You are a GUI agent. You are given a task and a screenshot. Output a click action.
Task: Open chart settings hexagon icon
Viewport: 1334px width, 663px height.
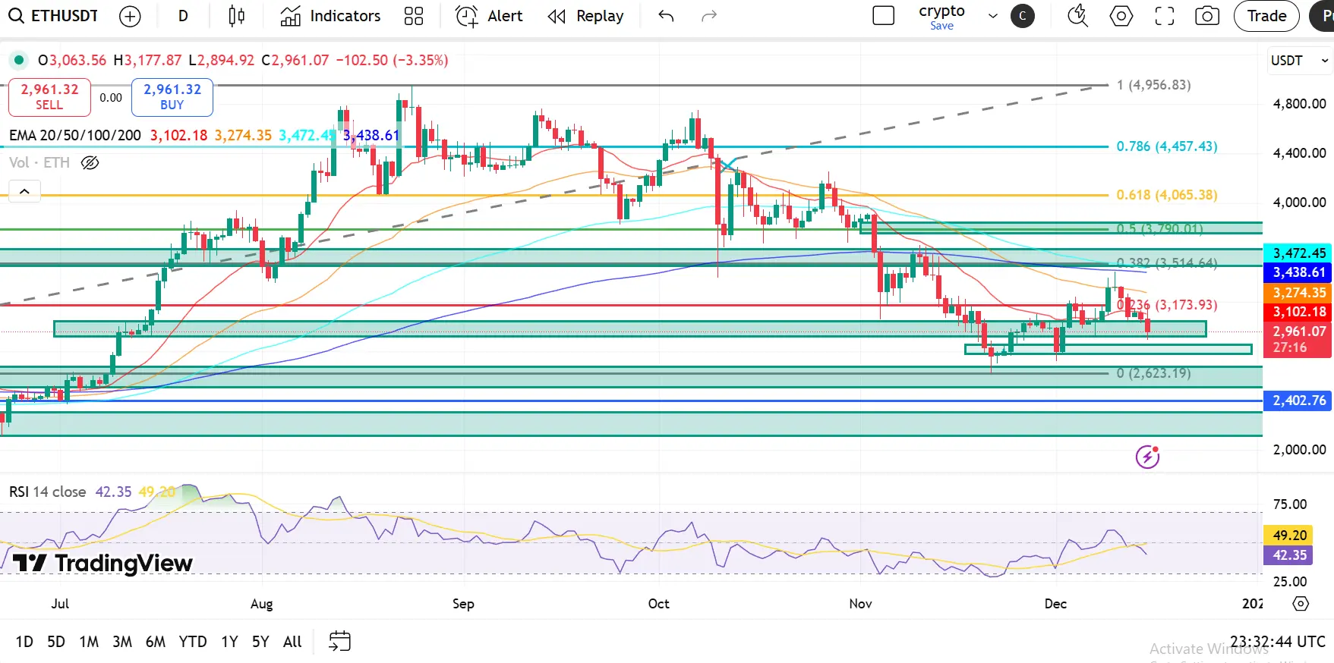[x=1121, y=16]
